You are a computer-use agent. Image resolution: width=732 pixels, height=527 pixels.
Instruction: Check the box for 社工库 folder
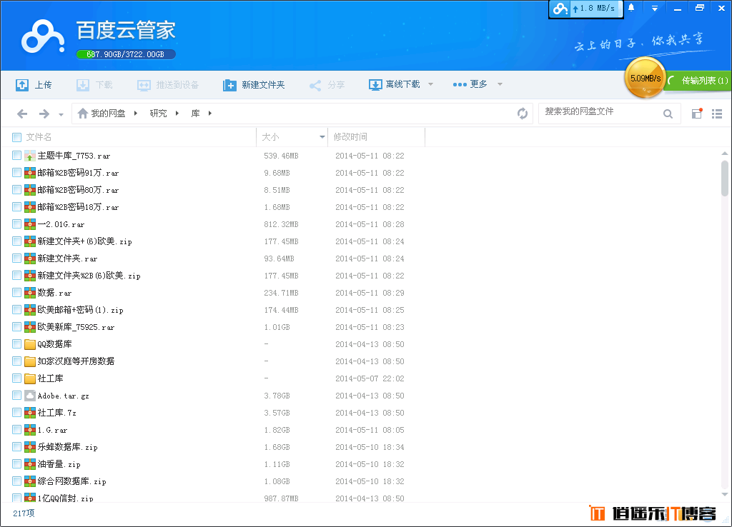17,378
